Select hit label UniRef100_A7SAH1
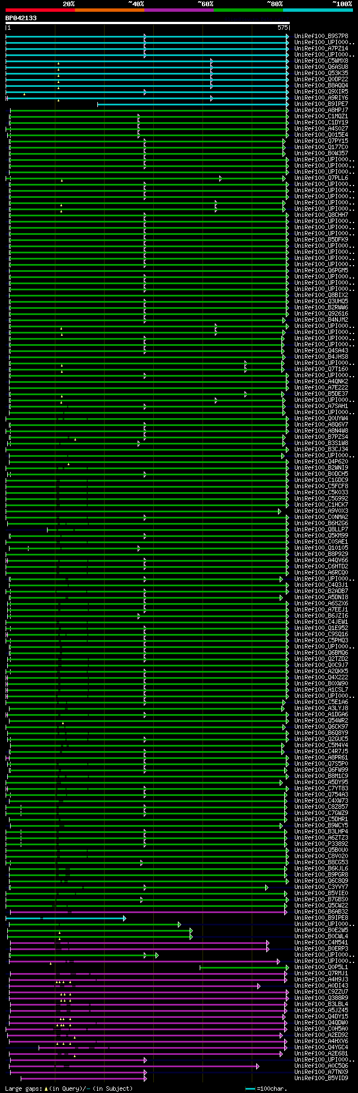Image resolution: width=358 pixels, height=1093 pixels. point(321,406)
